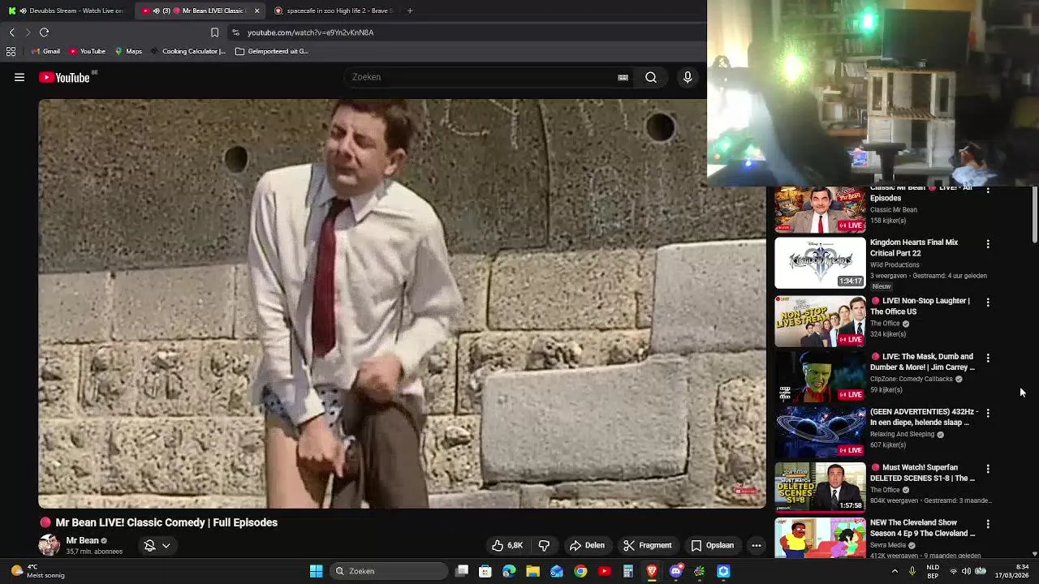1039x584 pixels.
Task: Click the Opslaan save button
Action: [x=712, y=545]
